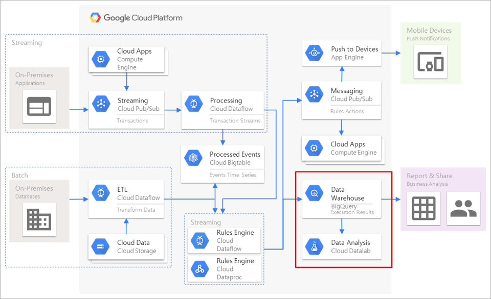Click the "Transactions" caption under Cloud Pub/Sub
Viewport: 491px width, 299px height.
(x=132, y=120)
